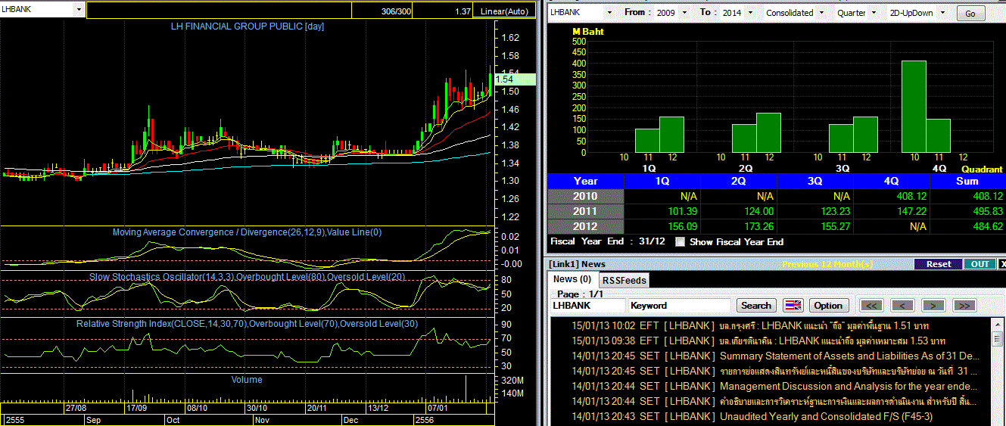
Task: Click the OUT button in News panel
Action: point(980,264)
